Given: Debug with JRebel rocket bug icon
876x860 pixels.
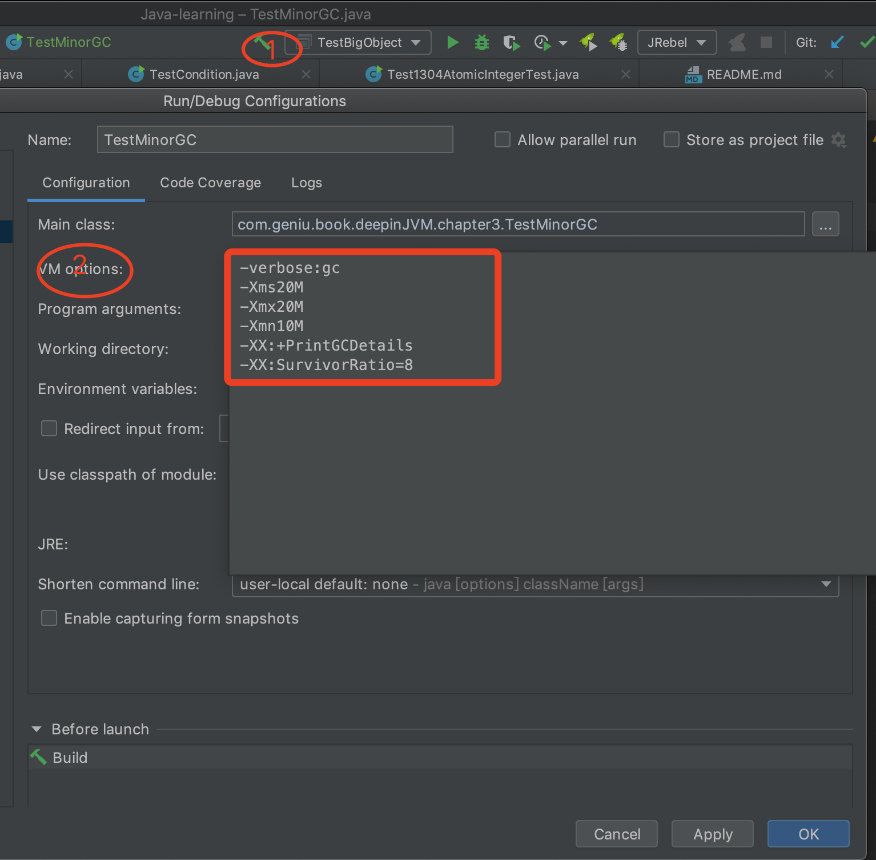Looking at the screenshot, I should (x=618, y=42).
